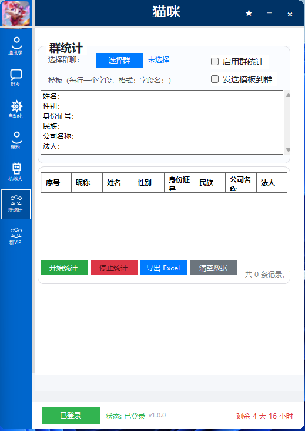Open the 爆粉 sidebar icon
The image size is (305, 431).
pyautogui.click(x=16, y=141)
